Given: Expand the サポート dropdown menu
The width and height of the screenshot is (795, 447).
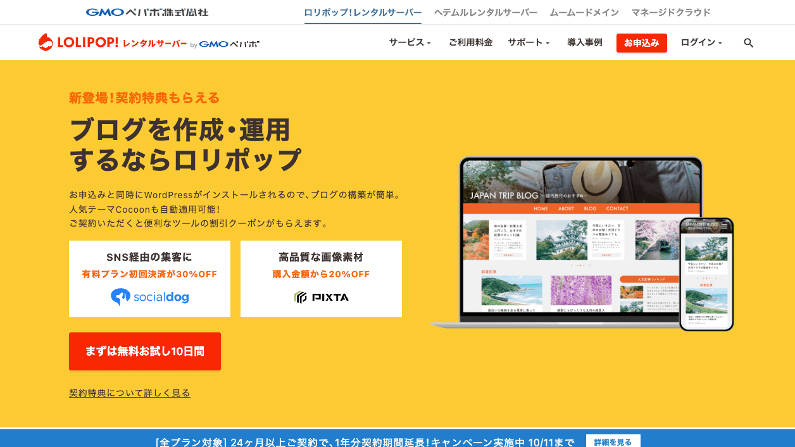Looking at the screenshot, I should pos(529,42).
